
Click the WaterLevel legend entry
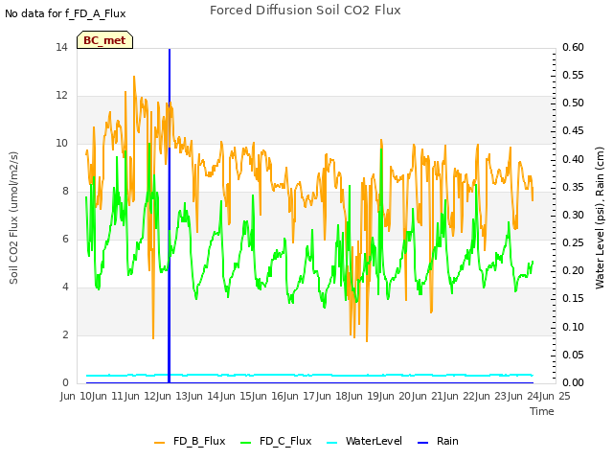[364, 441]
